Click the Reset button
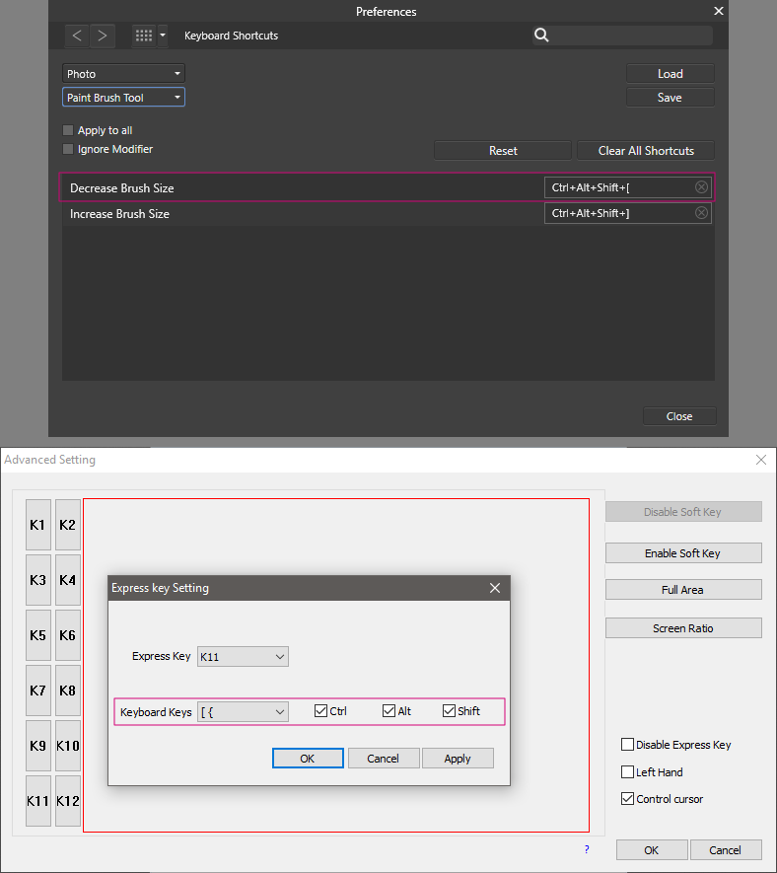777x873 pixels. pos(503,150)
